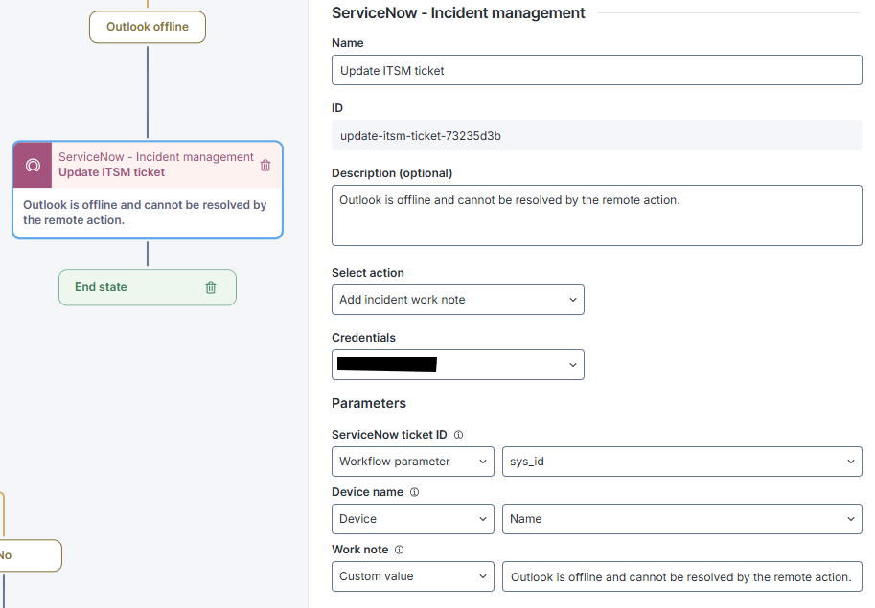
Task: Open the device Name field dropdown
Action: (x=680, y=519)
